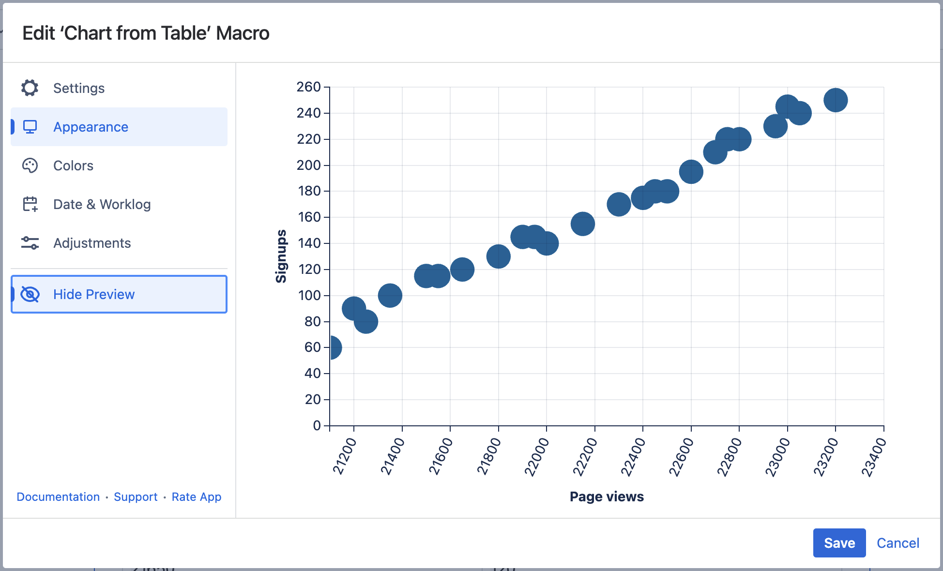Save the chart macro
The width and height of the screenshot is (943, 571).
(839, 543)
